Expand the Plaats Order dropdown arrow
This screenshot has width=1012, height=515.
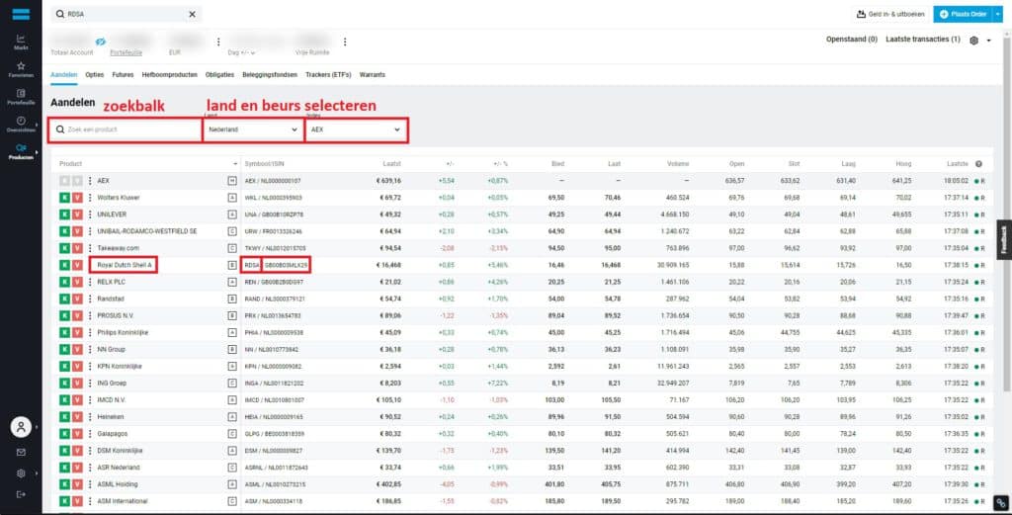998,14
